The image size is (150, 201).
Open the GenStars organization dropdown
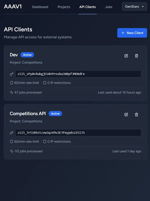pos(134,7)
